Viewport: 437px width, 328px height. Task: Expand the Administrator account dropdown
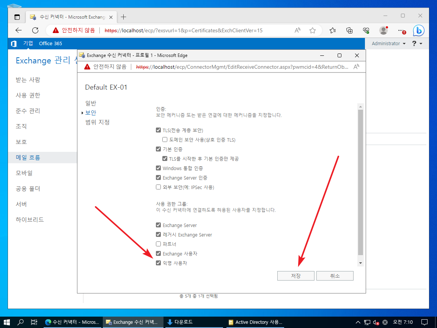click(x=388, y=44)
